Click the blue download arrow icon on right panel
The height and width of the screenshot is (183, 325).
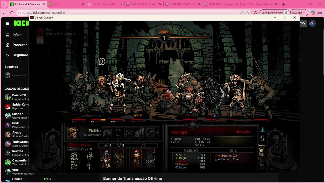pos(262,130)
